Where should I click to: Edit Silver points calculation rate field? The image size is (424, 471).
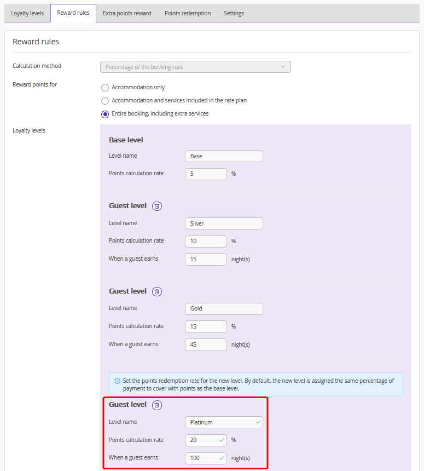point(206,241)
